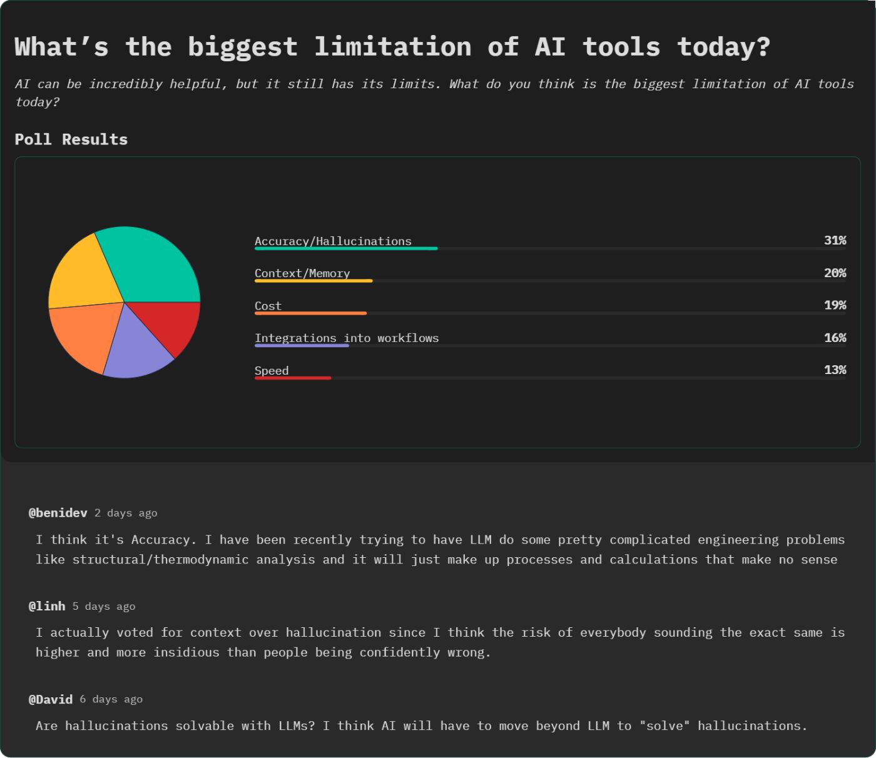Click the Cost poll option label
Viewport: 876px width, 758px height.
click(x=268, y=306)
